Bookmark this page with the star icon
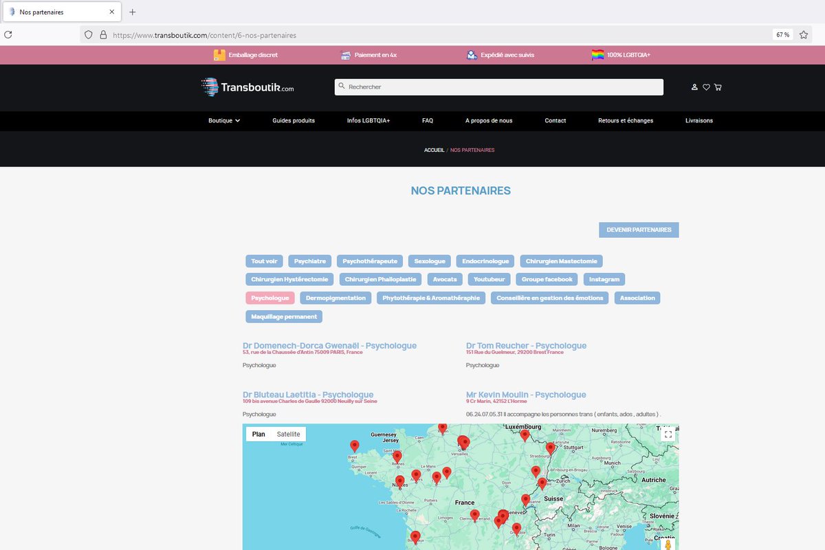 [x=803, y=34]
